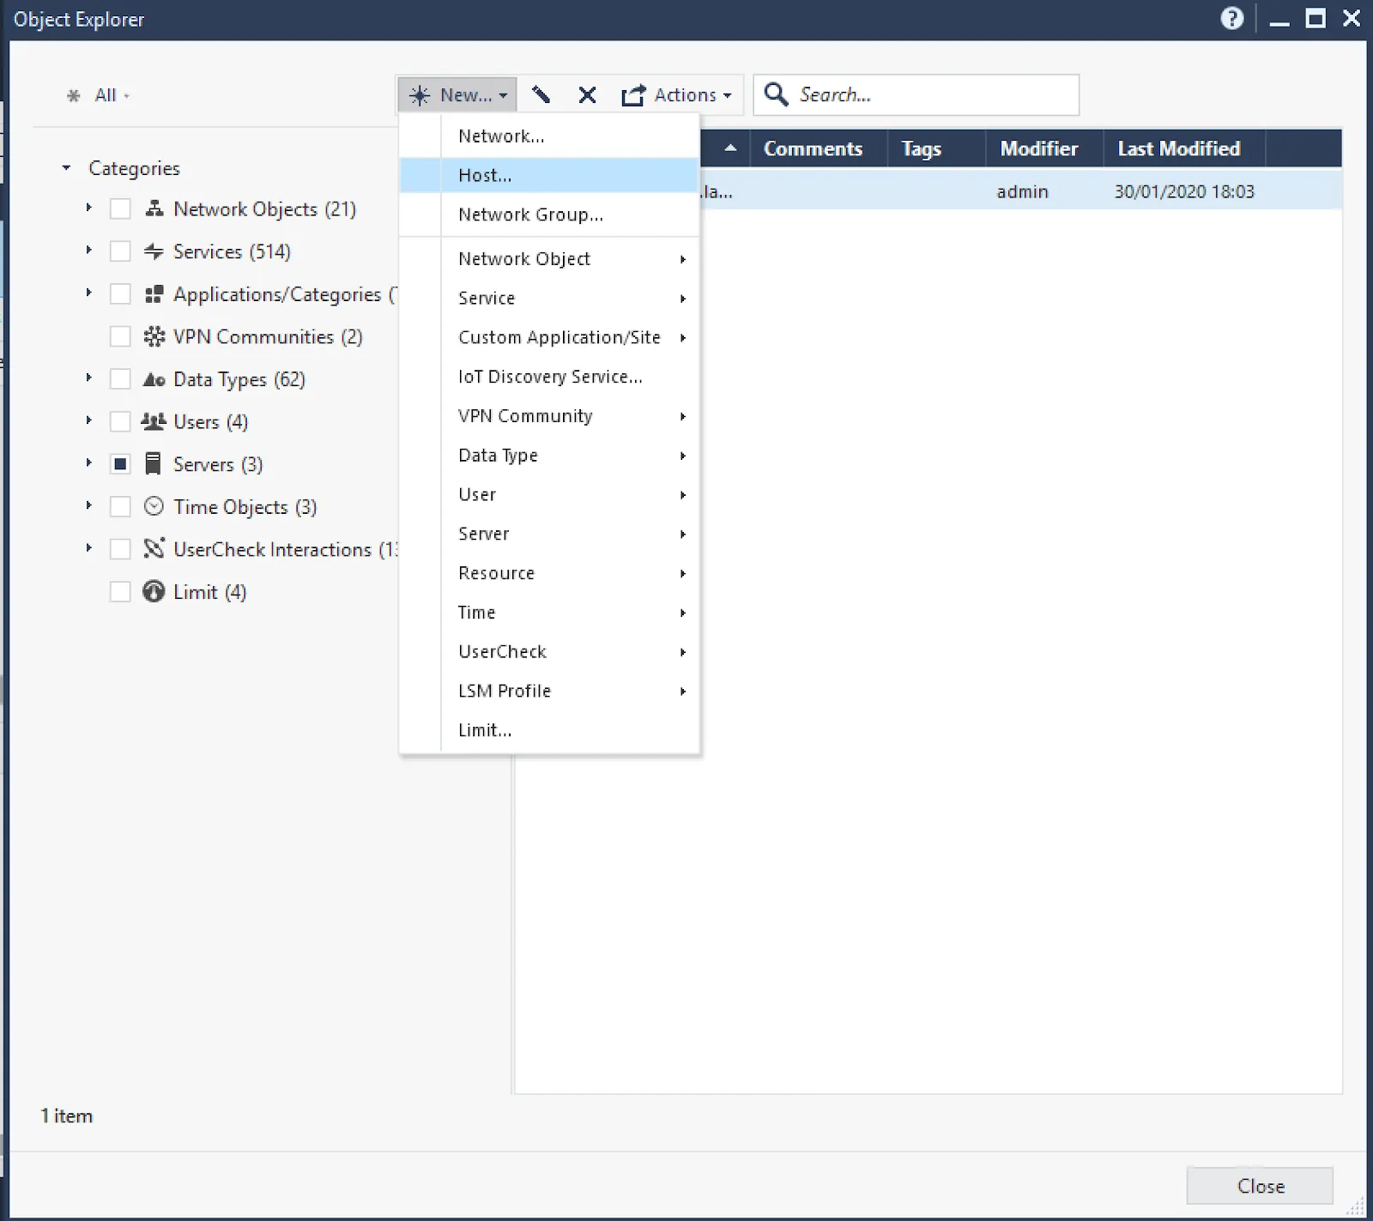Screen dimensions: 1373x1221
Task: Click the Users group icon
Action: point(154,421)
